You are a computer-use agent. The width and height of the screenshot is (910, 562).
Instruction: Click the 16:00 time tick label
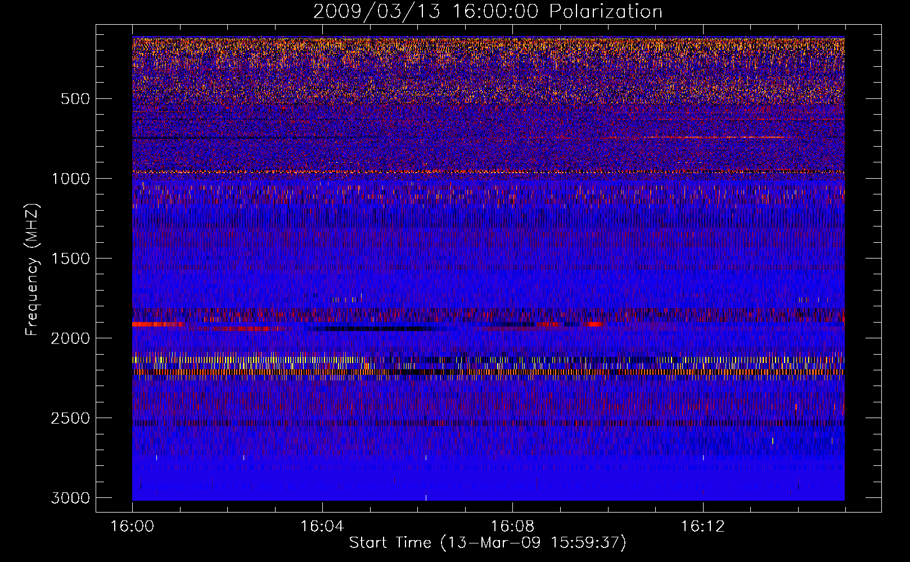pos(132,527)
